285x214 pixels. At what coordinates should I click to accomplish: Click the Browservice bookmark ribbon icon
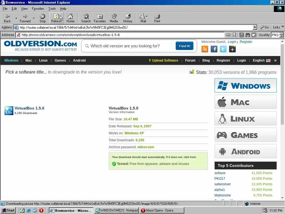(x=234, y=35)
